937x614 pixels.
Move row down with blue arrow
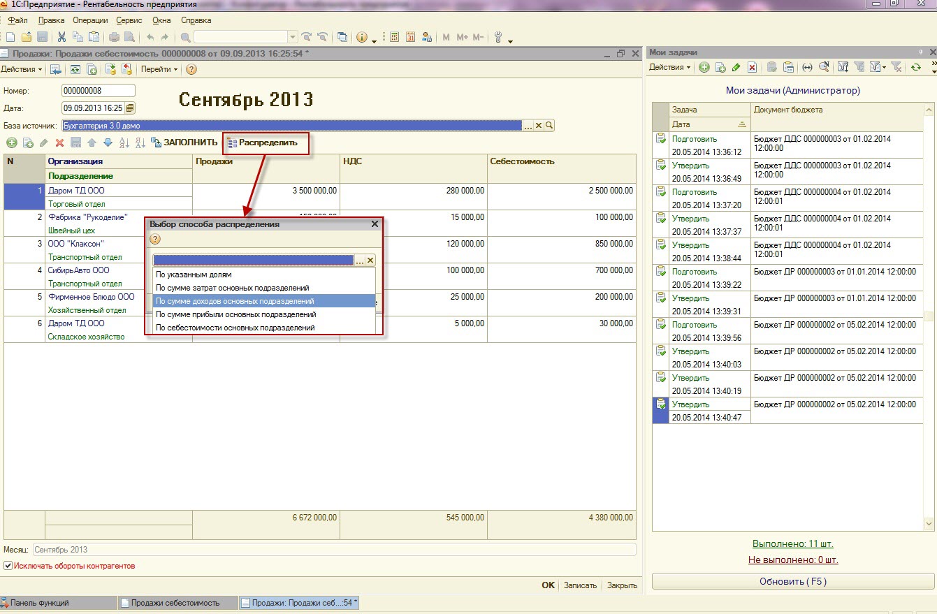pos(108,142)
